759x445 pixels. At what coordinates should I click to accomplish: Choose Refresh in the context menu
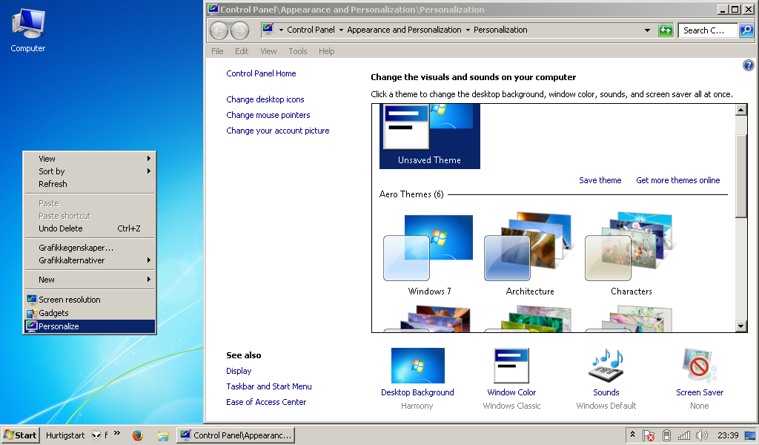pyautogui.click(x=90, y=183)
